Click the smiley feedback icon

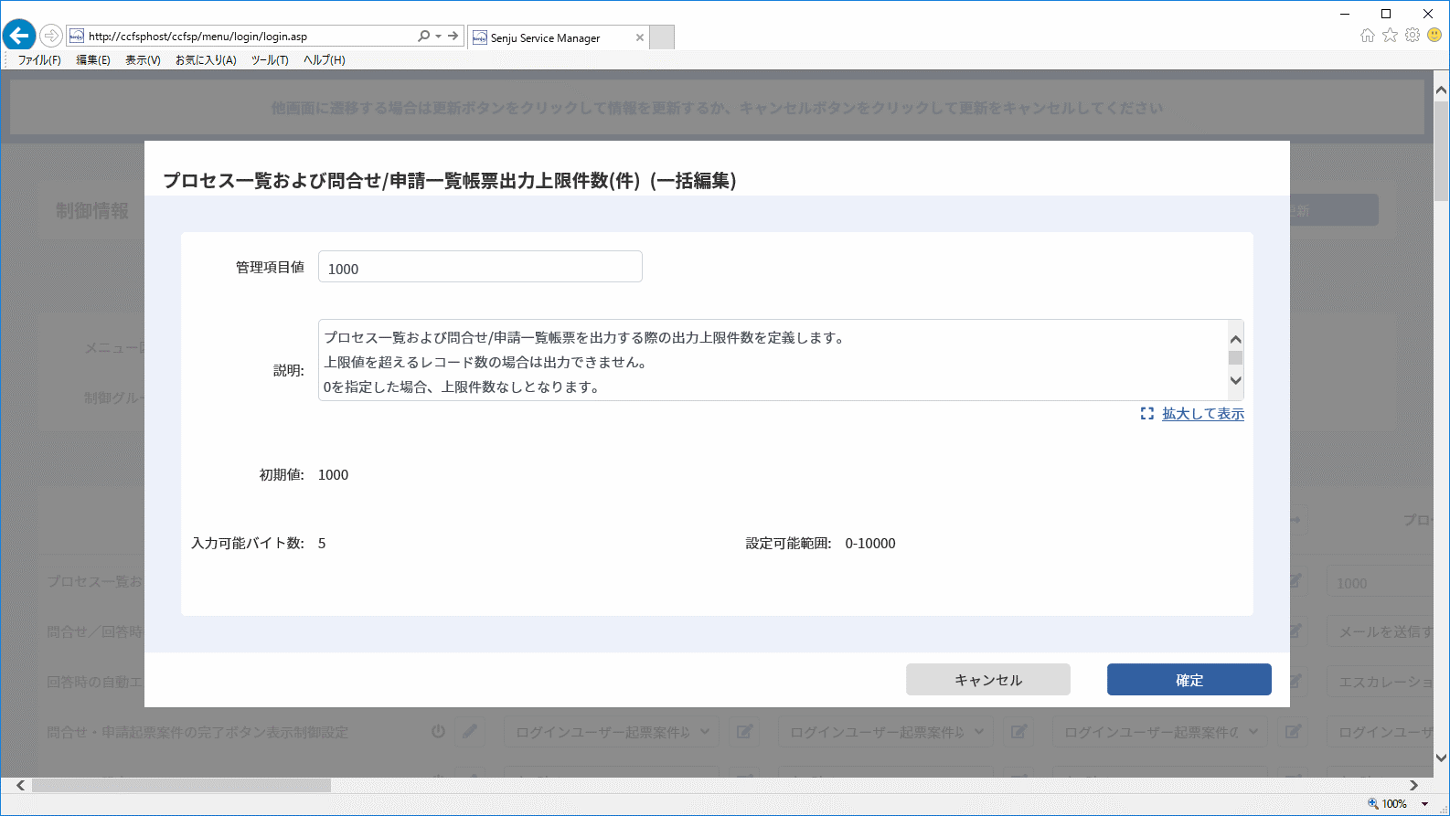1434,36
